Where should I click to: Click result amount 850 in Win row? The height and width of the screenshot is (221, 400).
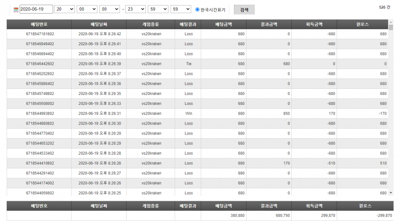pos(287,113)
